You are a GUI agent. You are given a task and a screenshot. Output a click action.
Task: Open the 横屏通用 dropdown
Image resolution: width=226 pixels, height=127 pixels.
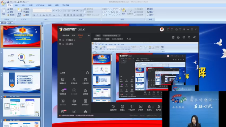(x=98, y=39)
